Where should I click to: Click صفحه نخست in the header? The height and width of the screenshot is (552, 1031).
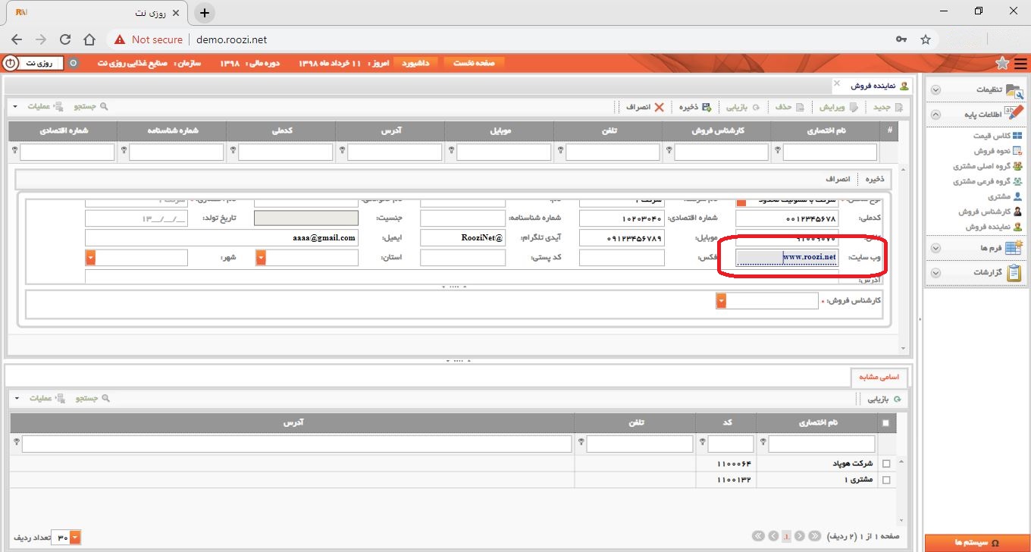pos(474,63)
